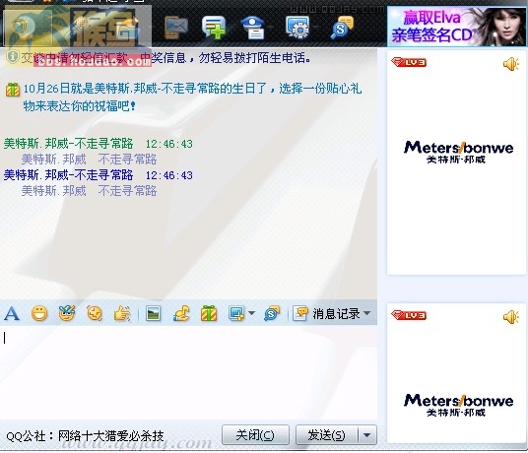The image size is (528, 453).
Task: Open the monitor gear remote assistance icon
Action: pos(297,27)
